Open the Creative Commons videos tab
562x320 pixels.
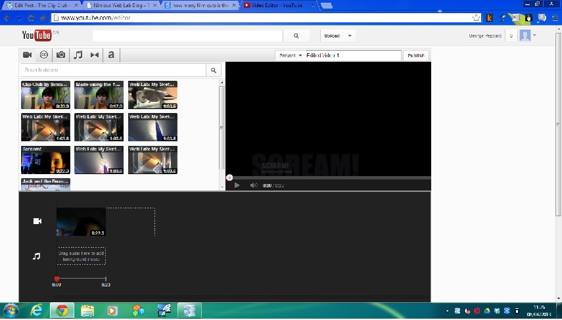44,55
